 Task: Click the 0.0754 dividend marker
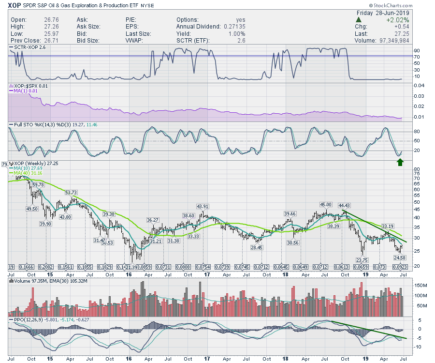pyautogui.click(x=203, y=267)
